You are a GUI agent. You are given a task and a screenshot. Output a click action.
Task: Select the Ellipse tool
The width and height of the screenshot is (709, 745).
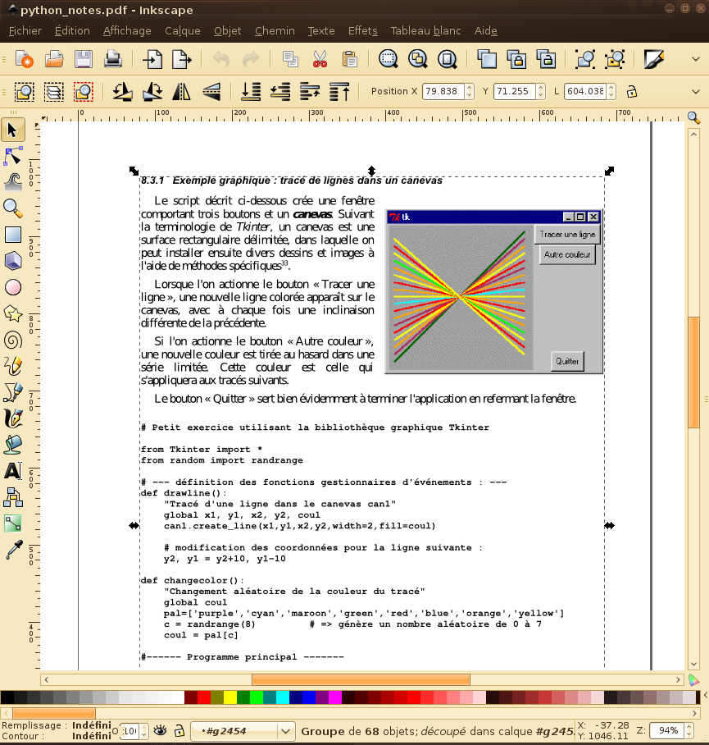point(13,287)
